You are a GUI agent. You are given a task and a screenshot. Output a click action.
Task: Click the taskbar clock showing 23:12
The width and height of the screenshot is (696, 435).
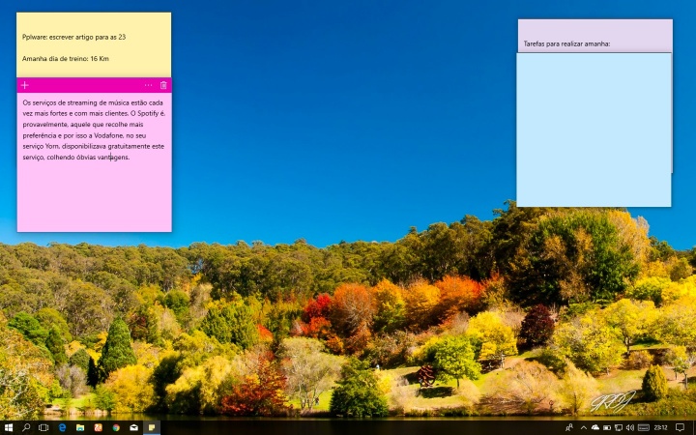pyautogui.click(x=660, y=426)
